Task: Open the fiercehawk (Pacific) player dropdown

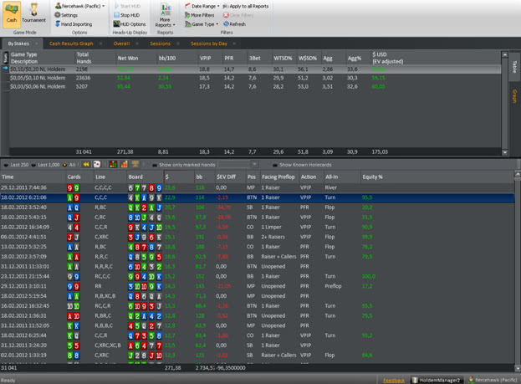Action: pos(79,6)
